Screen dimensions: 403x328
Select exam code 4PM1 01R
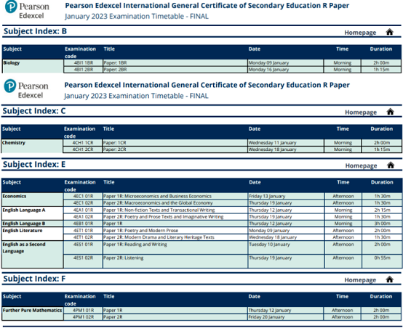click(x=83, y=311)
